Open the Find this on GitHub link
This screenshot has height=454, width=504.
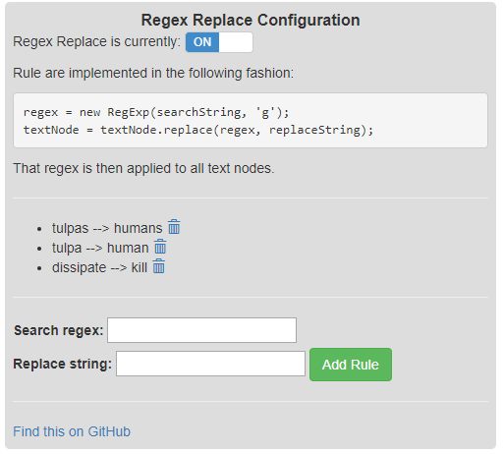pyautogui.click(x=72, y=431)
